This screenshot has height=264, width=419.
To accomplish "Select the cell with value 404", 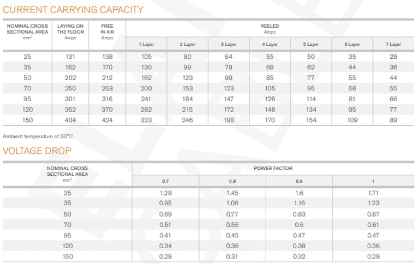I will (70, 119).
